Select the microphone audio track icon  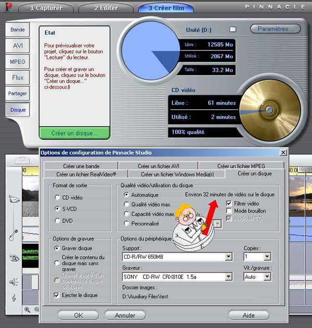[x=14, y=235]
